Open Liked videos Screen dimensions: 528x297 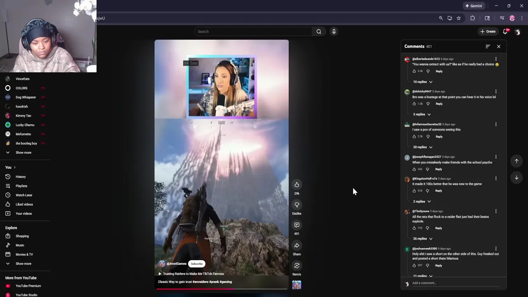(x=25, y=205)
